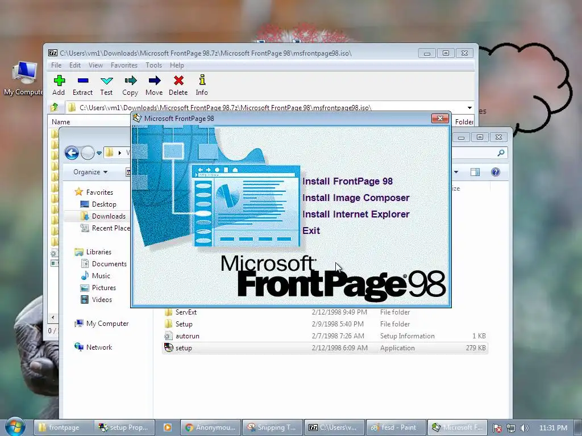Choose Install Image Composer

[x=356, y=198]
